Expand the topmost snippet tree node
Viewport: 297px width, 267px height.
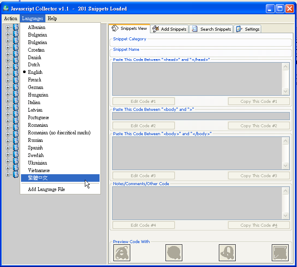pyautogui.click(x=8, y=27)
